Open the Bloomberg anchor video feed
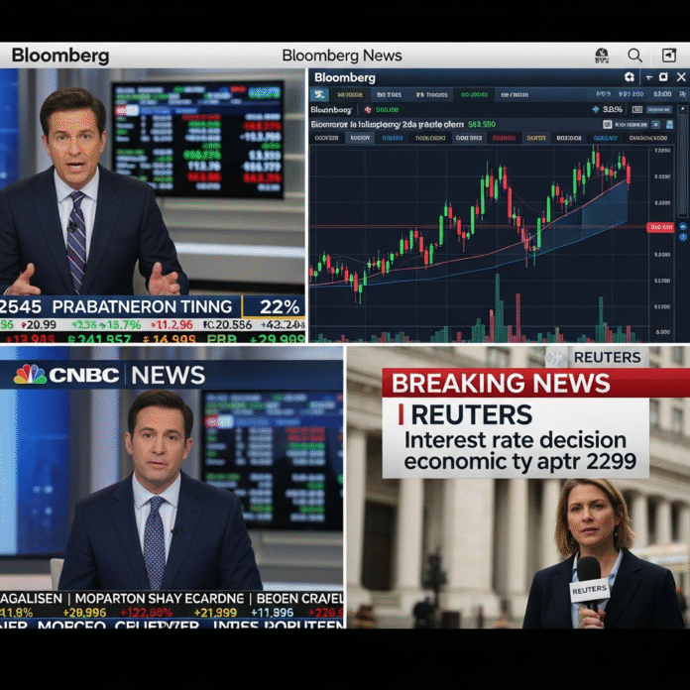The image size is (690, 690). (x=153, y=182)
